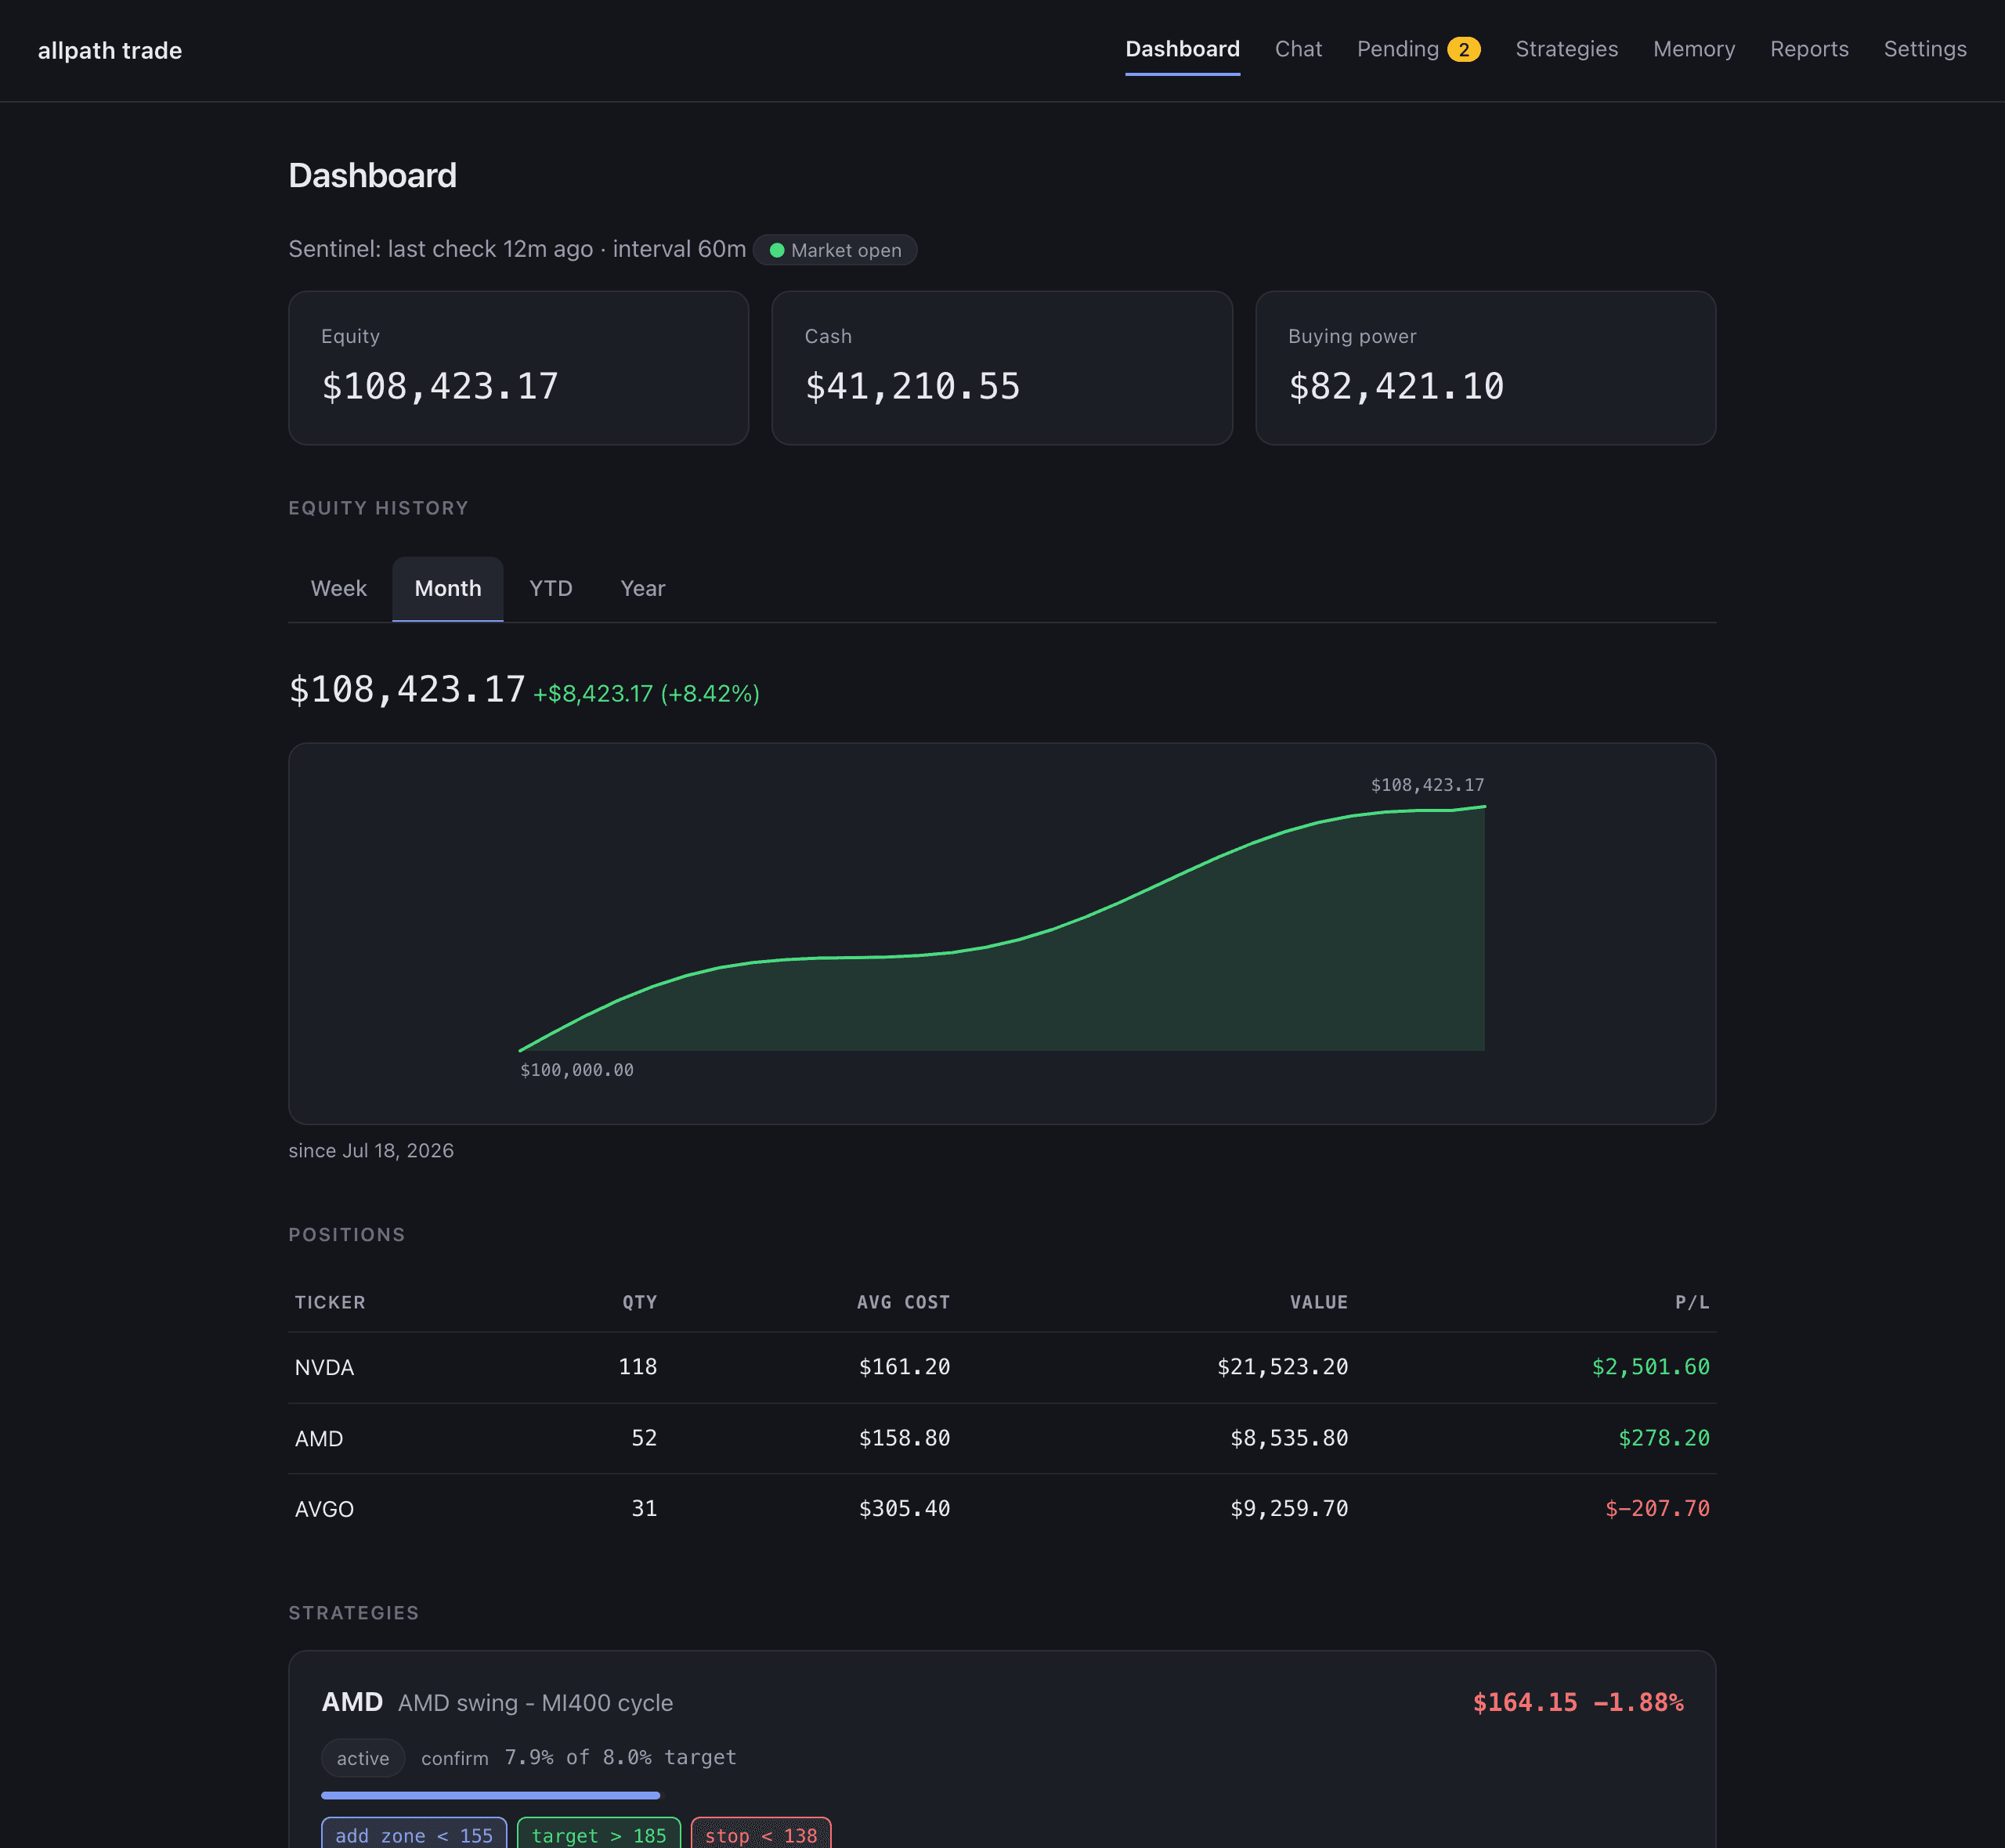Screen dimensions: 2005x1848
Task: Click the AMD strategy price $164.15 -1.88%
Action: (1578, 1703)
